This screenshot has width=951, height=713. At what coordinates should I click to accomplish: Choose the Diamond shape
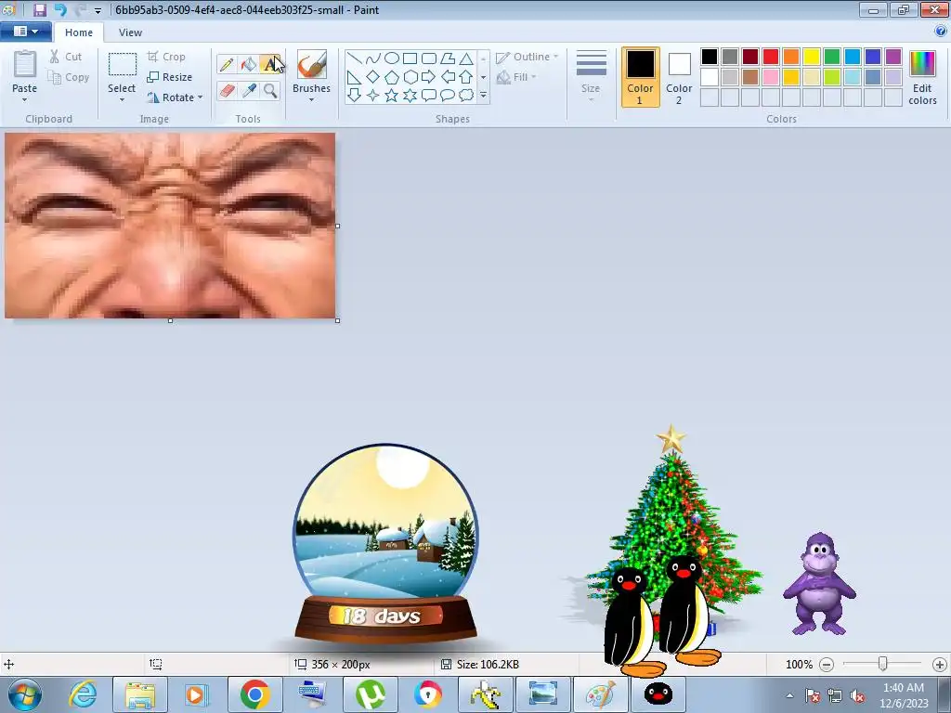click(373, 77)
